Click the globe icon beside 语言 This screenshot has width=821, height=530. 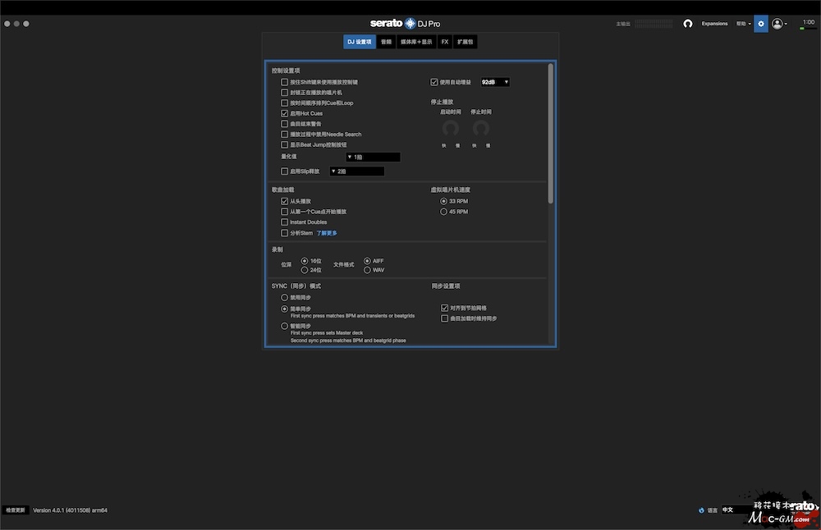click(x=702, y=509)
